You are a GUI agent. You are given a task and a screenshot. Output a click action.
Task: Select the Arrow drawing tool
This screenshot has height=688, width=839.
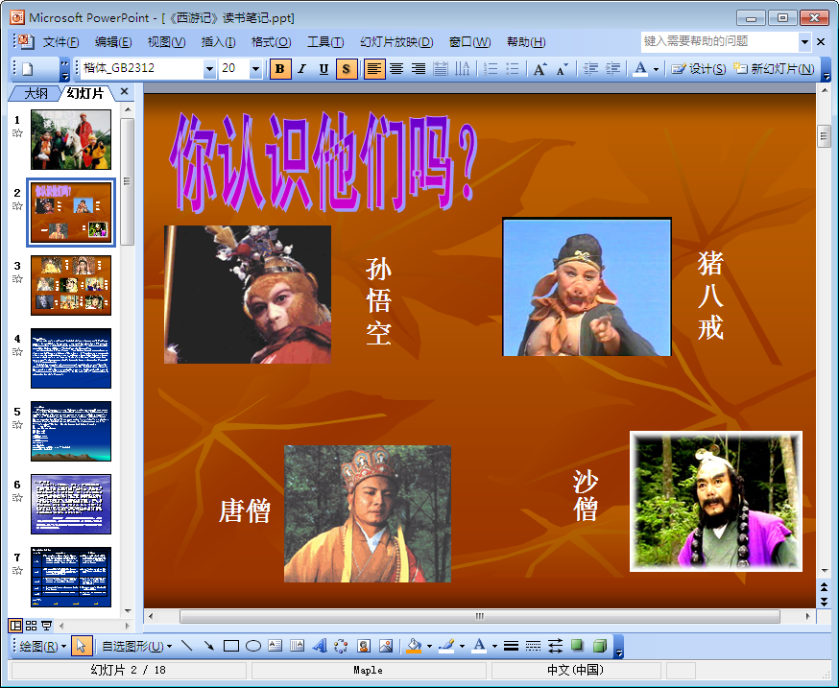[x=208, y=646]
